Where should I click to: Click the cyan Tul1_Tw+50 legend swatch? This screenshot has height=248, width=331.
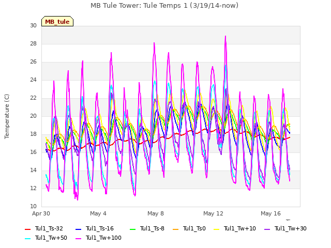click(27, 238)
